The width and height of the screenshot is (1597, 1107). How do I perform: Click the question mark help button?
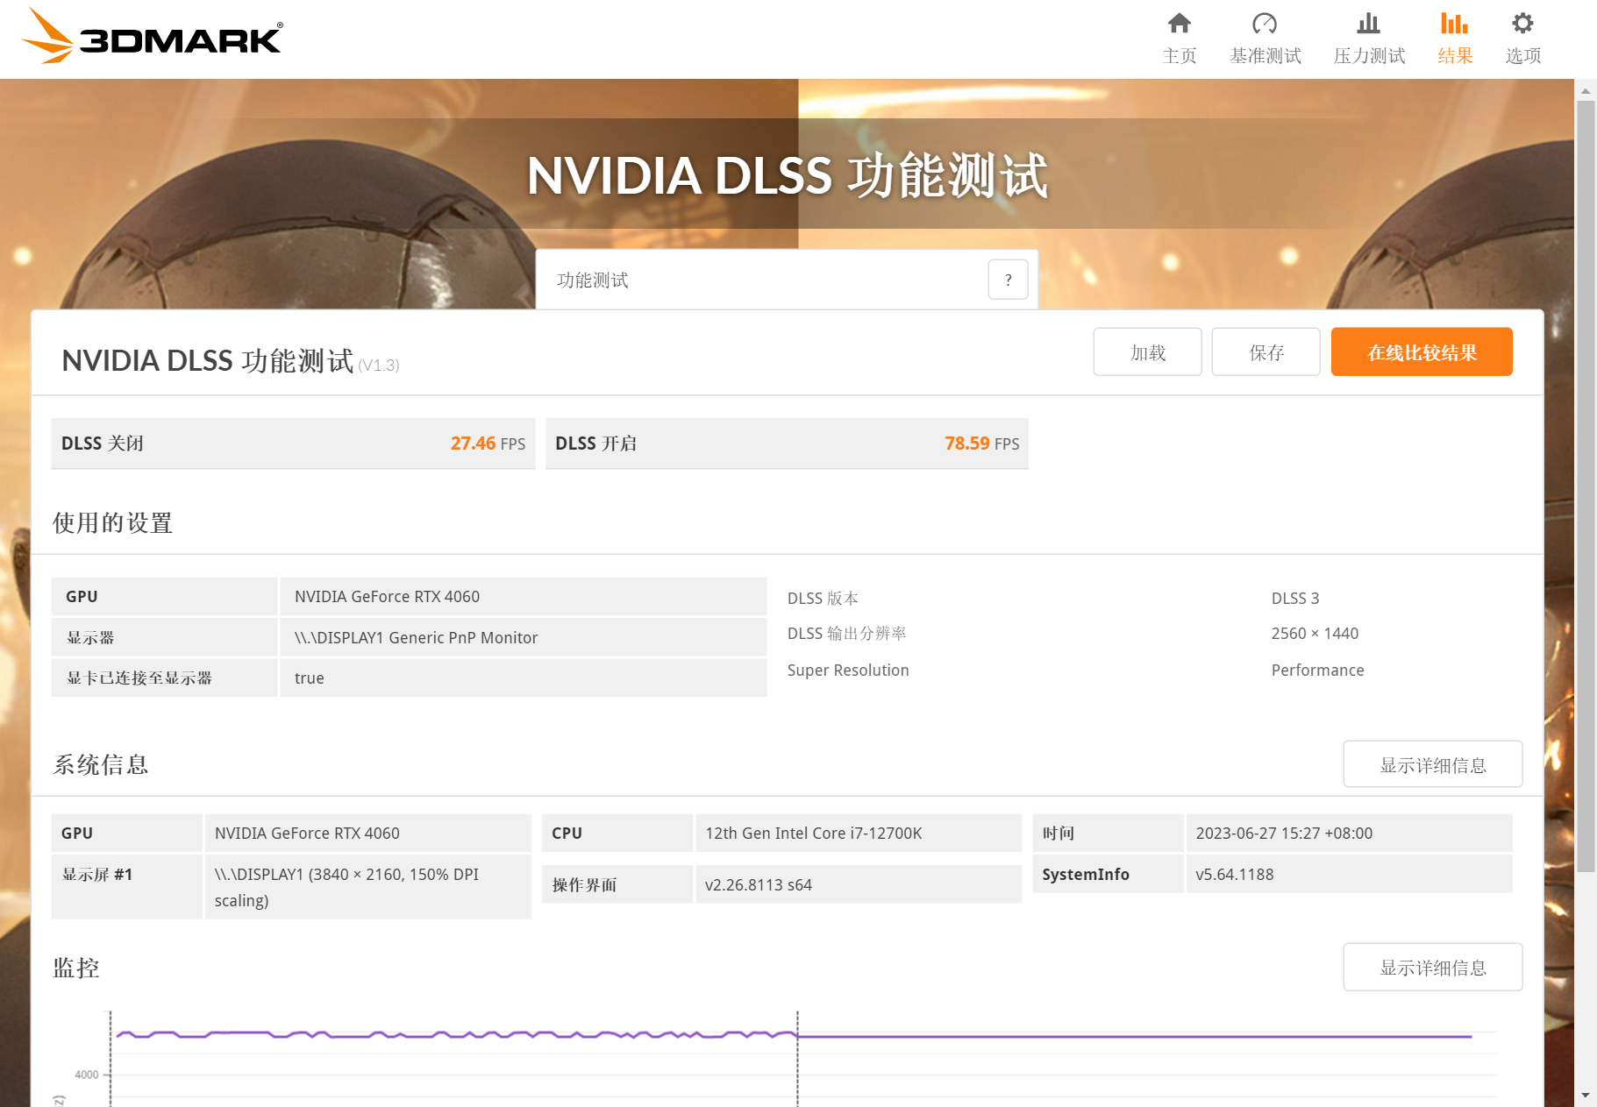pyautogui.click(x=1008, y=280)
